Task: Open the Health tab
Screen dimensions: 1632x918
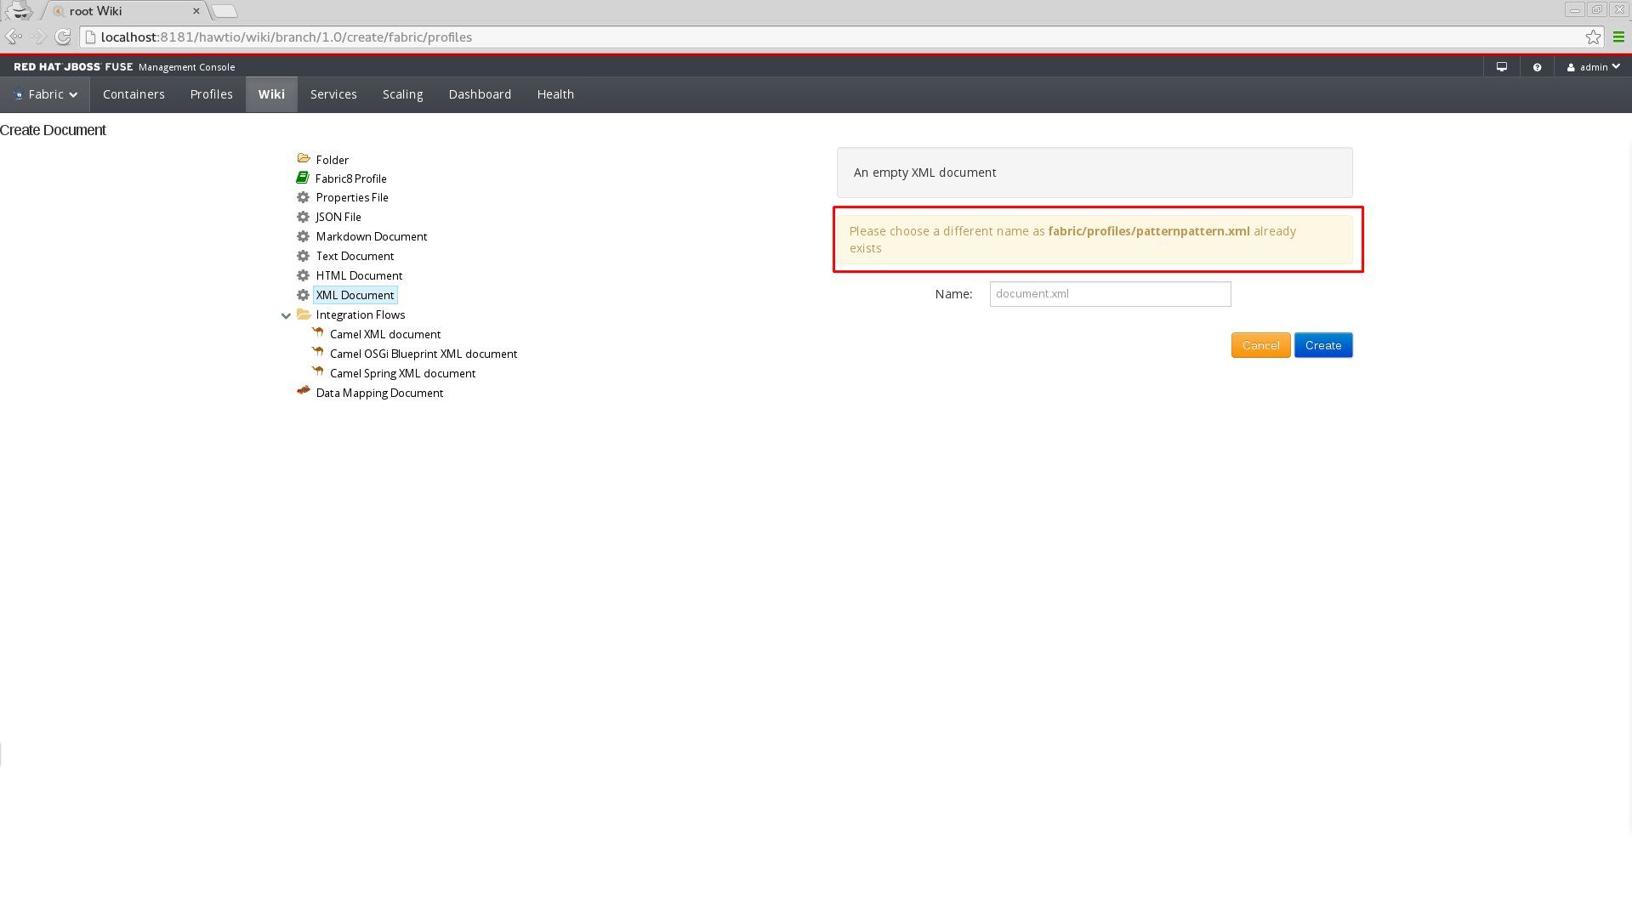Action: tap(555, 94)
